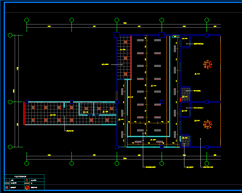
Task: Select the lowest green grid bubble on left side
Action: (x=10, y=147)
